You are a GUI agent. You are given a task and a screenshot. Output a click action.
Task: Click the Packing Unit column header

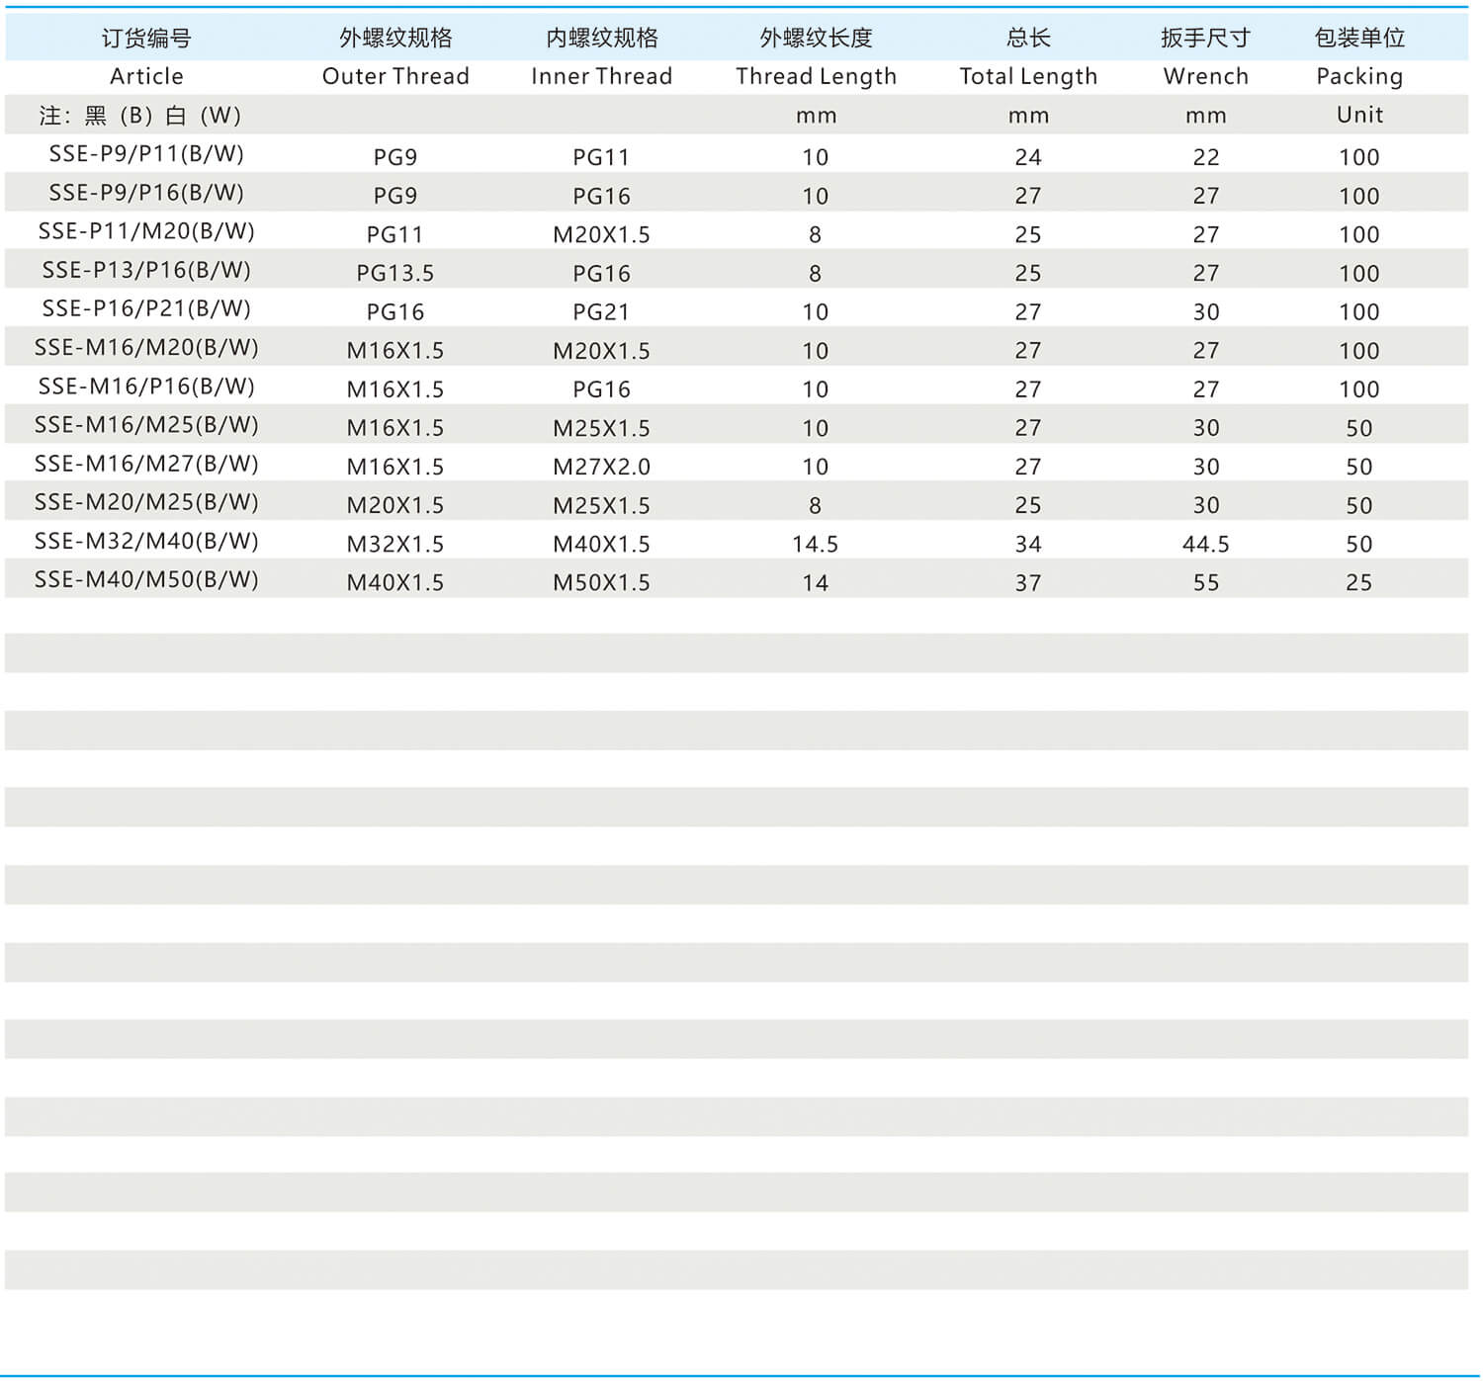[x=1359, y=76]
